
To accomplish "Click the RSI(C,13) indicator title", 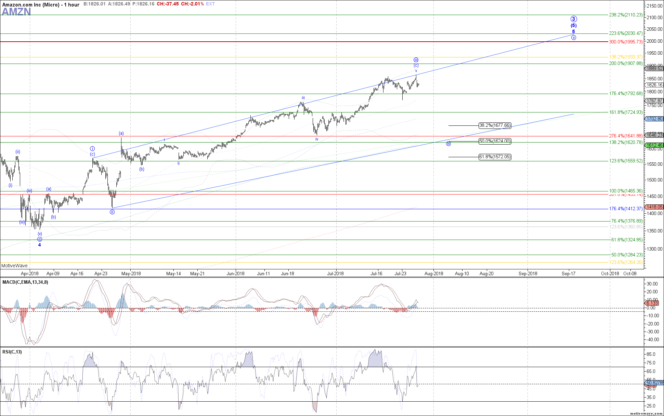I will tap(12, 352).
